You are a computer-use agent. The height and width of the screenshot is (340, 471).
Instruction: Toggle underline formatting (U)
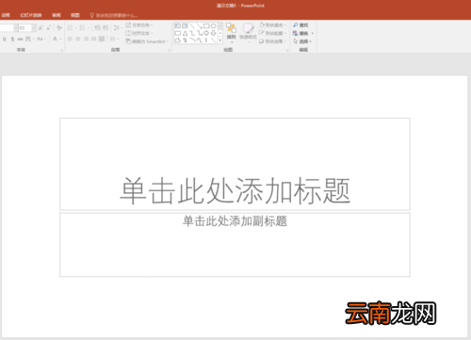point(5,39)
